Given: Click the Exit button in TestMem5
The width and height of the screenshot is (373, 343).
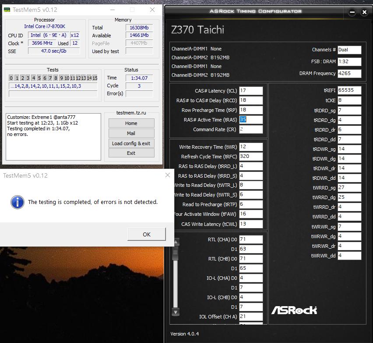Looking at the screenshot, I should (x=131, y=153).
